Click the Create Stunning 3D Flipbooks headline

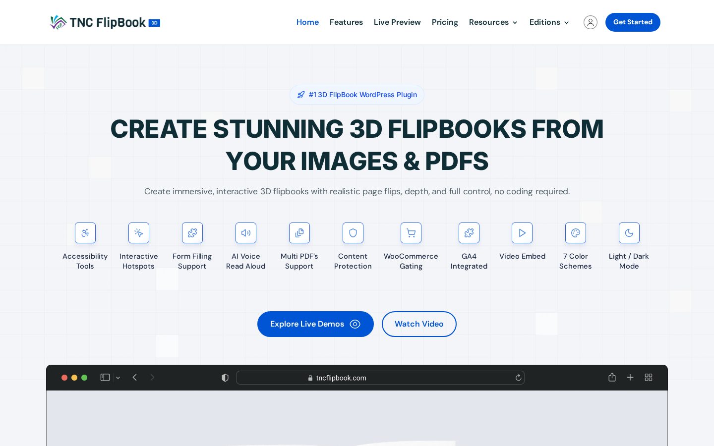tap(357, 145)
